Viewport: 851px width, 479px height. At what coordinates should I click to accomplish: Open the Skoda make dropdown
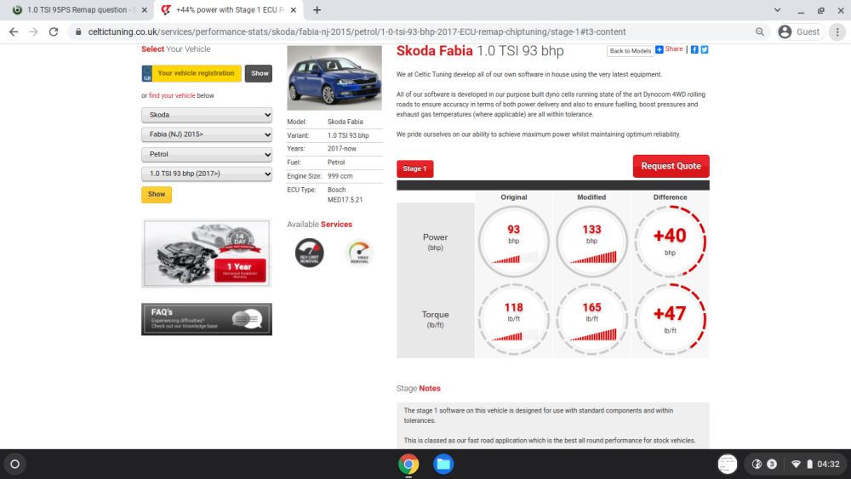207,115
